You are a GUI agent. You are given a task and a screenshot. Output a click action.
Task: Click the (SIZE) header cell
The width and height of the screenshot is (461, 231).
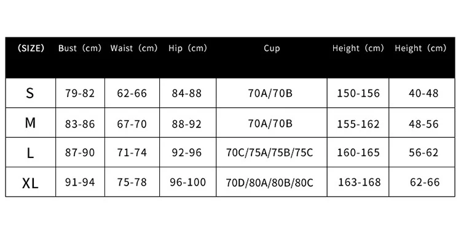[x=31, y=48]
